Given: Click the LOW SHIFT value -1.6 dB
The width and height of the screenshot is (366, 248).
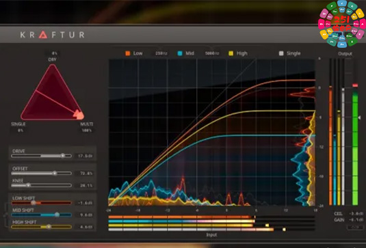Looking at the screenshot, I should point(86,203).
